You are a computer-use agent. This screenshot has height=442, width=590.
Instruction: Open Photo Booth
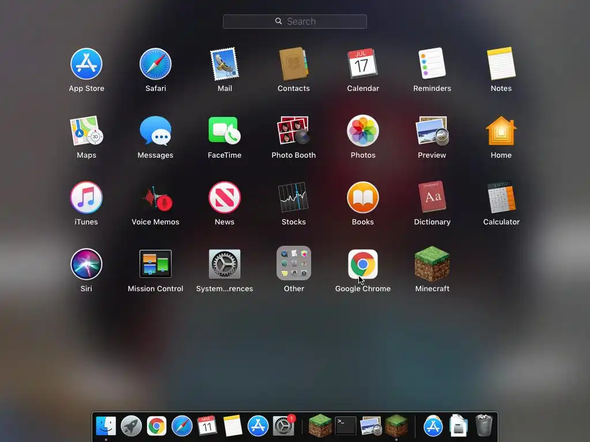293,131
